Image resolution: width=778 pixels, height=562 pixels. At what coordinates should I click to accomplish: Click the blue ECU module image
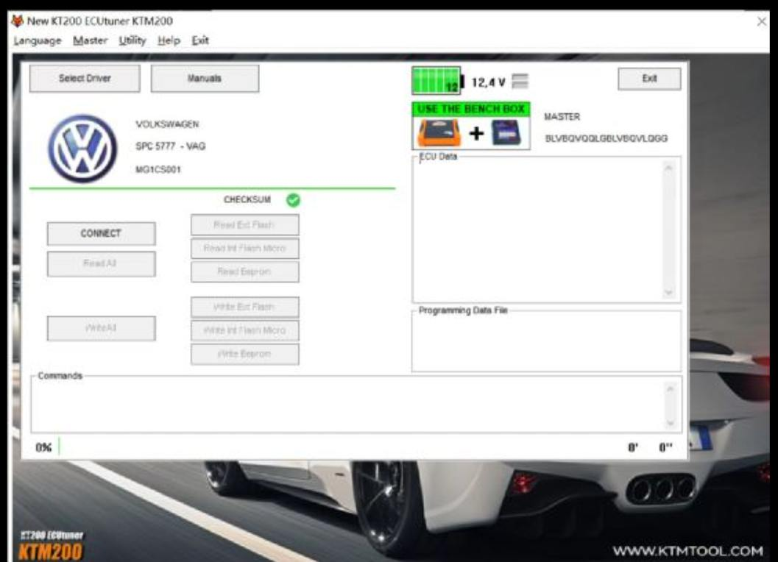coord(506,132)
